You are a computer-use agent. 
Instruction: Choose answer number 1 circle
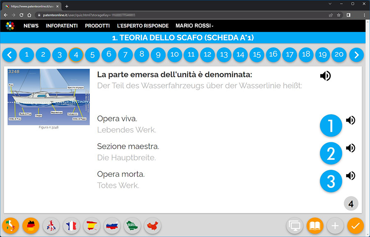(331, 125)
